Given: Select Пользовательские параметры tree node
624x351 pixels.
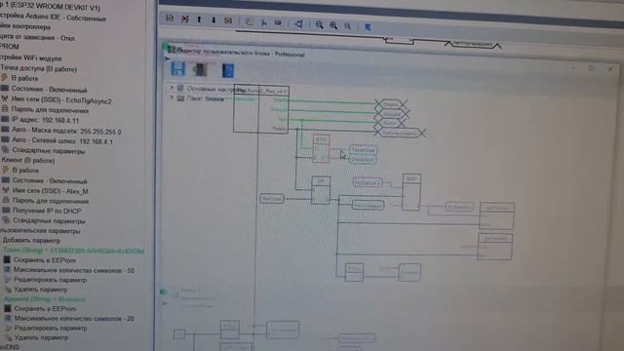Looking at the screenshot, I should point(40,230).
